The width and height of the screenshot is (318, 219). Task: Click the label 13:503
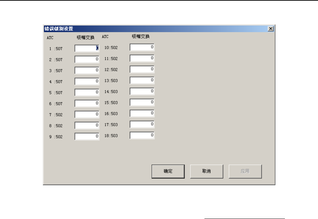click(111, 80)
